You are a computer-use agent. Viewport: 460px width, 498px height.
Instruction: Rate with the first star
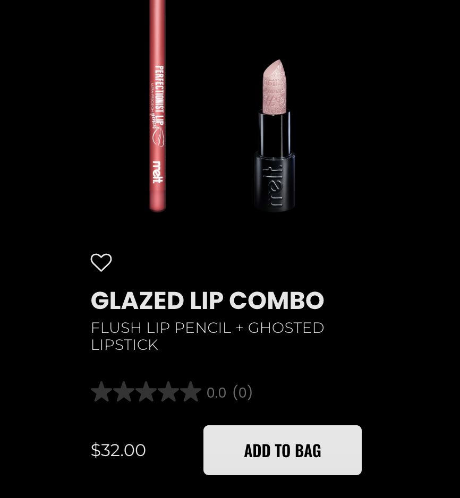point(101,392)
